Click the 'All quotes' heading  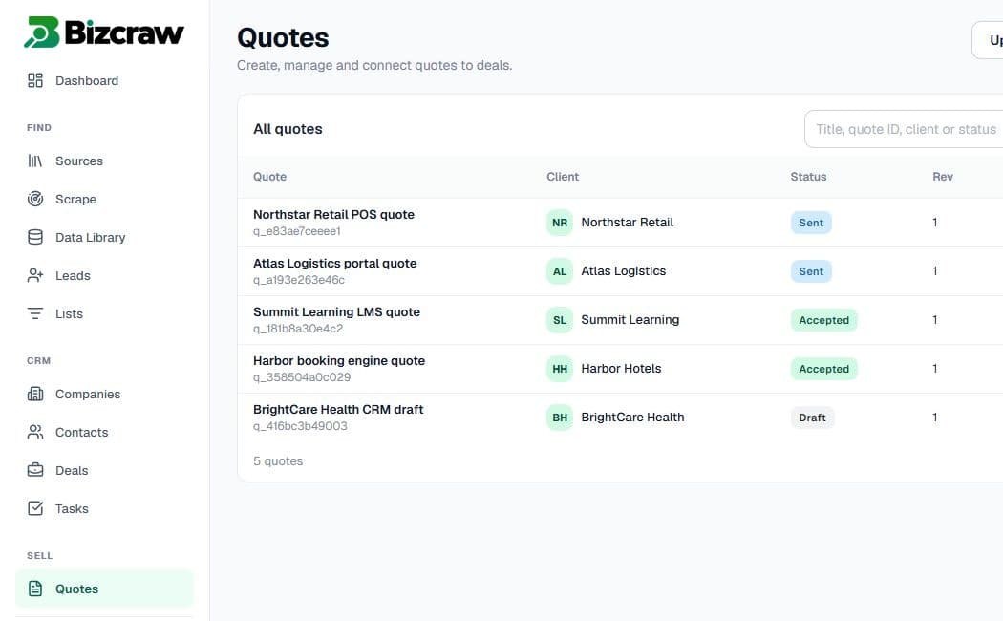click(x=288, y=129)
